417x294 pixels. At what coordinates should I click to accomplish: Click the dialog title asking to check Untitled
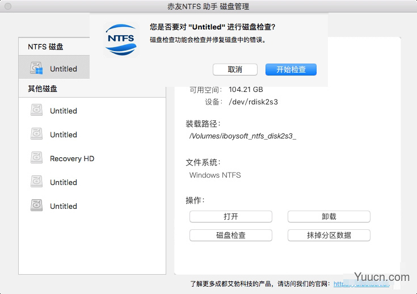point(213,27)
